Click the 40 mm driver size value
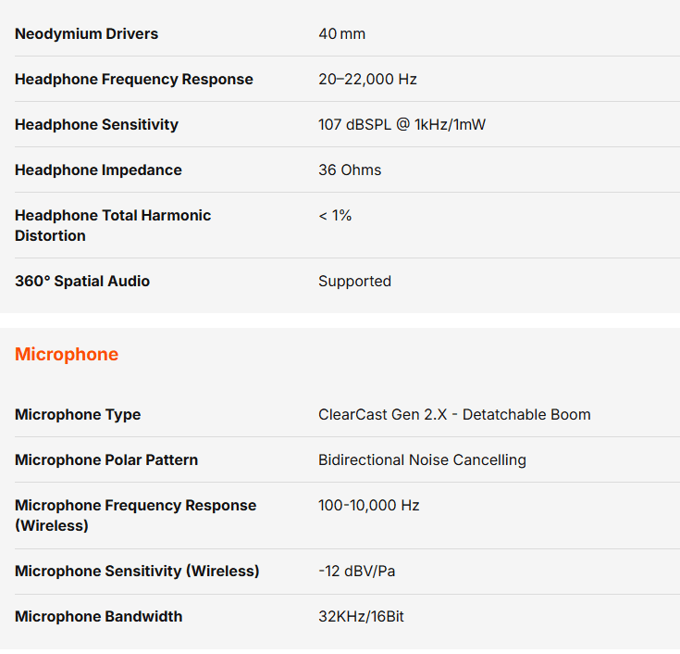This screenshot has height=654, width=680. 341,34
